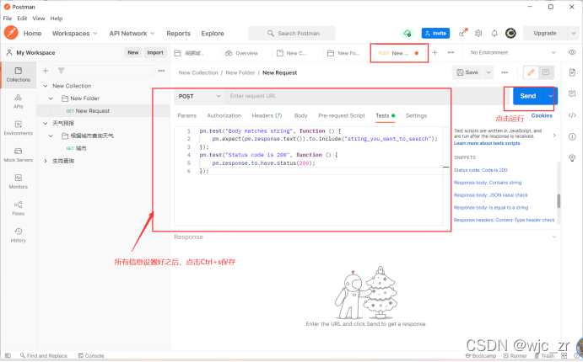Insert 'Status code: Code is 200' snippet

tap(480, 170)
